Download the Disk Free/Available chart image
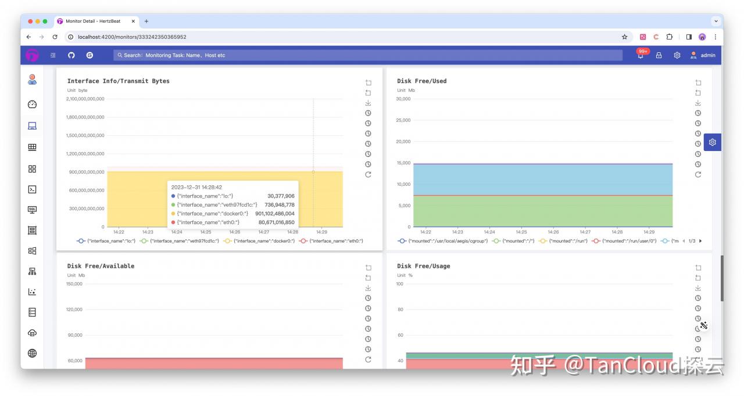Screen dimensions: 744x396 click(x=368, y=288)
